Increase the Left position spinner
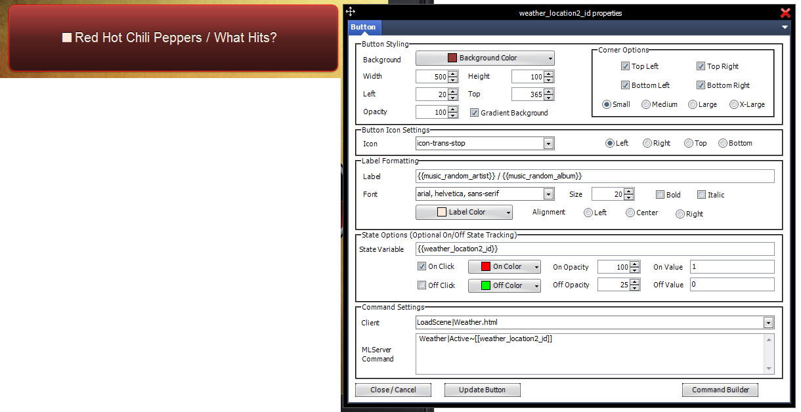 tap(453, 91)
